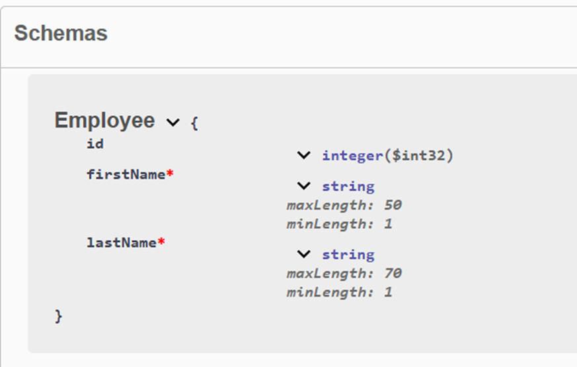The height and width of the screenshot is (367, 577).
Task: Select the id property name
Action: point(95,143)
